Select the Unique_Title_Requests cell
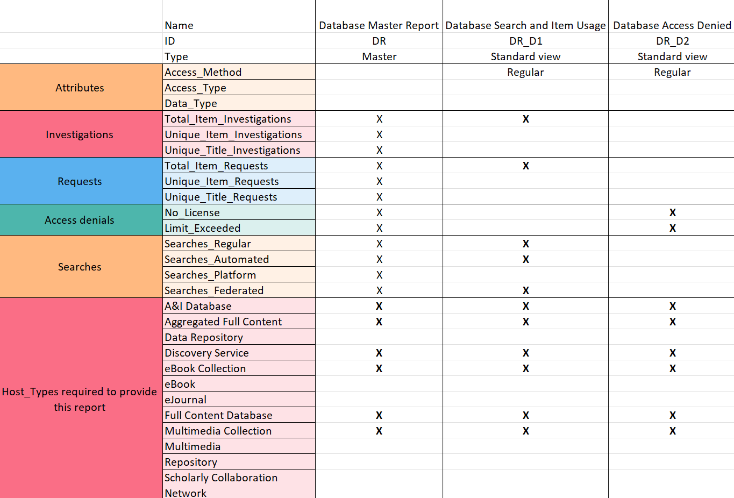 click(239, 197)
